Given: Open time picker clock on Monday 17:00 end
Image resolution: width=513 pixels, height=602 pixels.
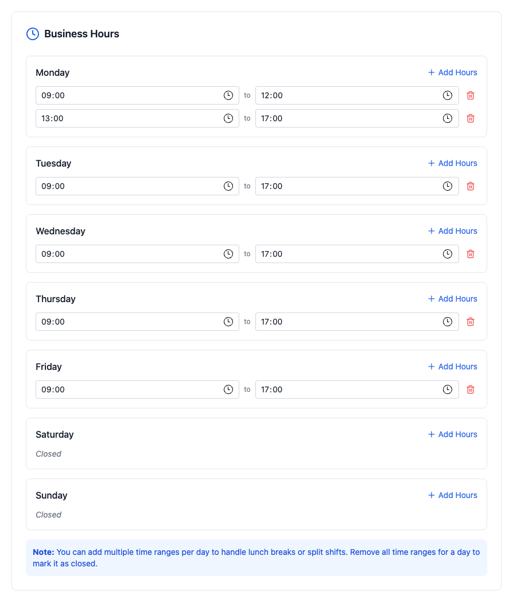Looking at the screenshot, I should click(448, 118).
